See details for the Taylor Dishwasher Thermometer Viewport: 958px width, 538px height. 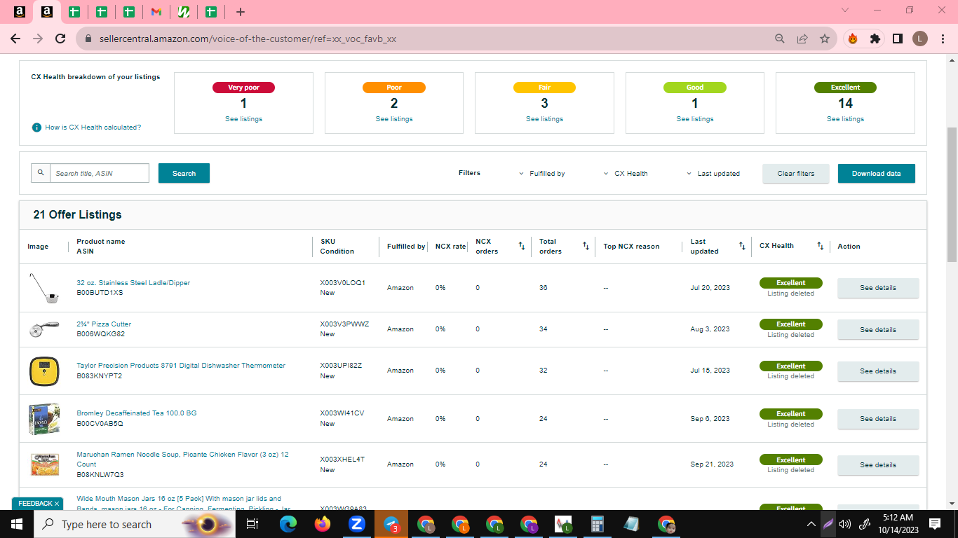point(878,371)
